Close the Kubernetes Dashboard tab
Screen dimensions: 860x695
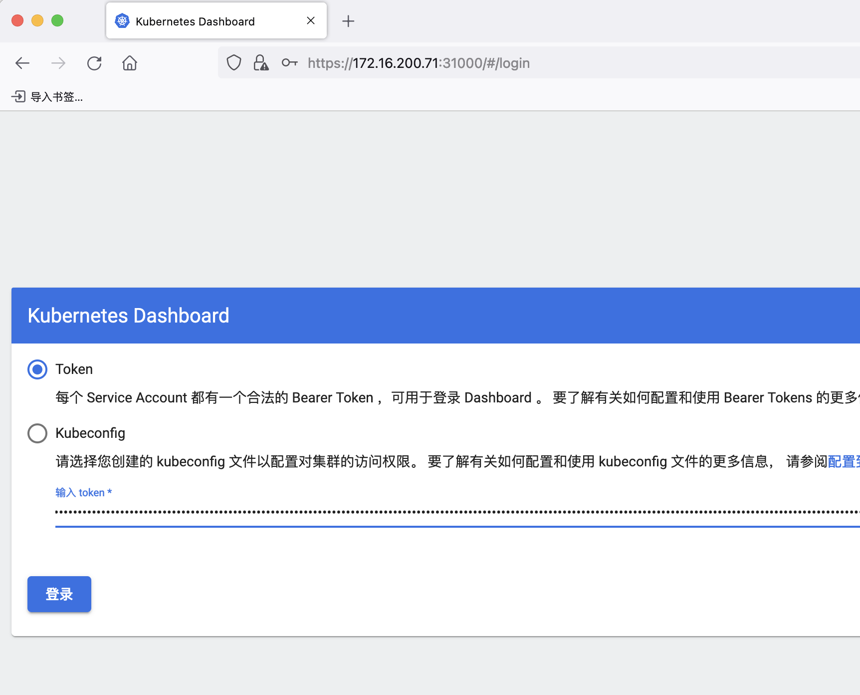[311, 20]
